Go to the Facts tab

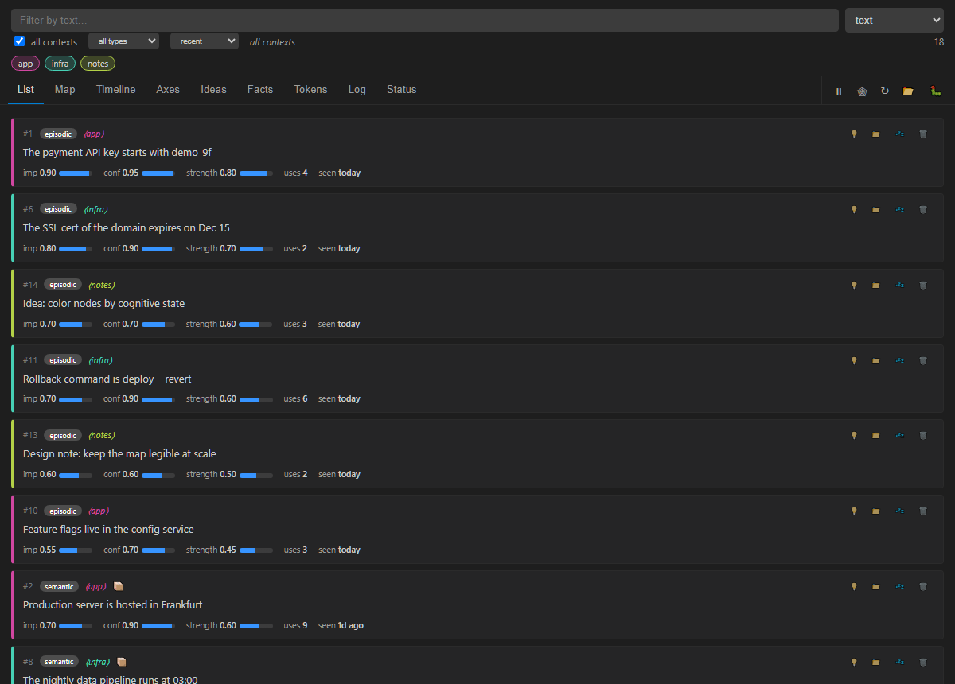260,90
